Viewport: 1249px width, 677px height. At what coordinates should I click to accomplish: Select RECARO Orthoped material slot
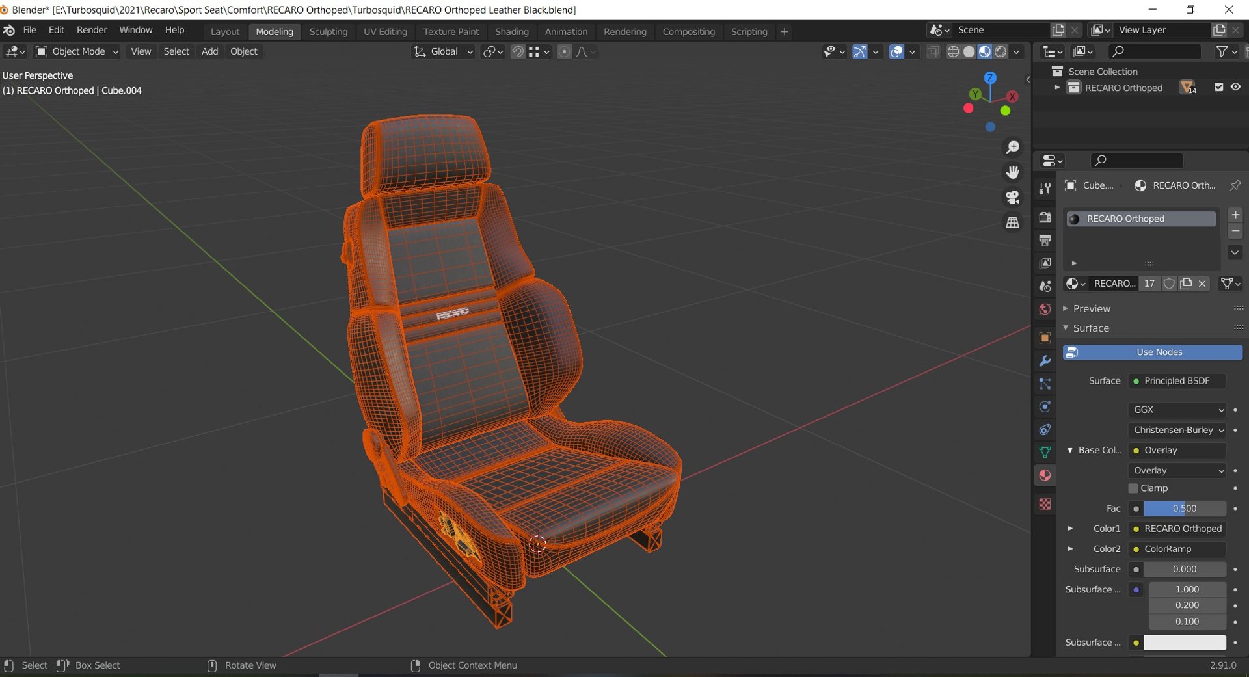(x=1140, y=219)
